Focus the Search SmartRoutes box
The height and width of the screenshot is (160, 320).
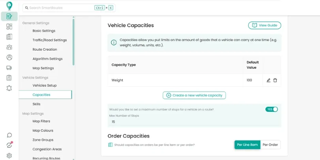point(69,8)
